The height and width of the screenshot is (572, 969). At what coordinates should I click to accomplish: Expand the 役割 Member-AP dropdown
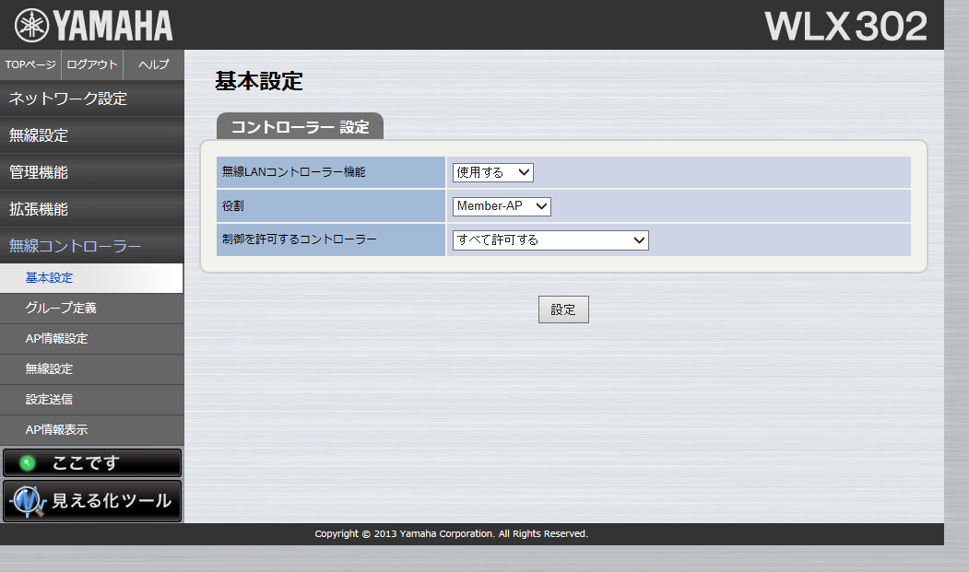(502, 206)
